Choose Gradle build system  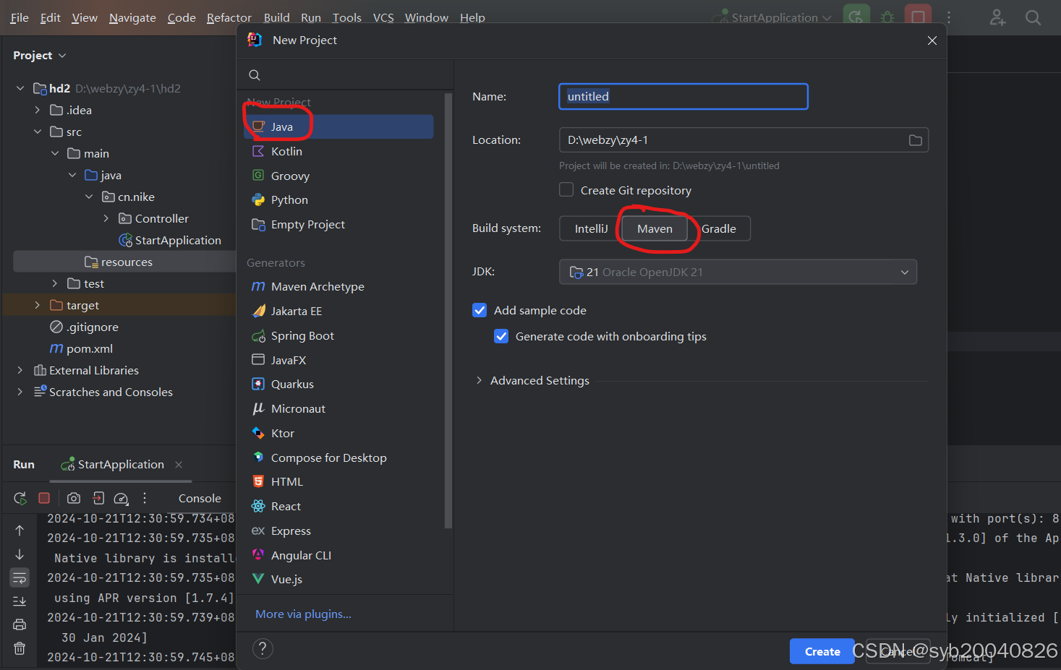click(x=719, y=228)
